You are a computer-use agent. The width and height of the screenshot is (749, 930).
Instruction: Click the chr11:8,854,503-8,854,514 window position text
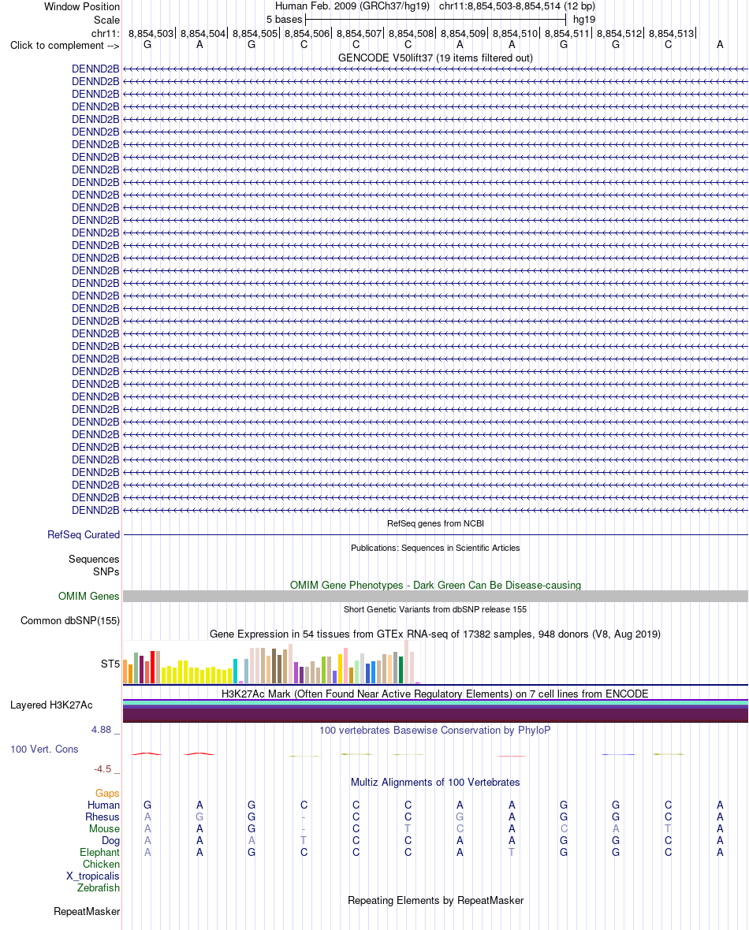click(517, 6)
